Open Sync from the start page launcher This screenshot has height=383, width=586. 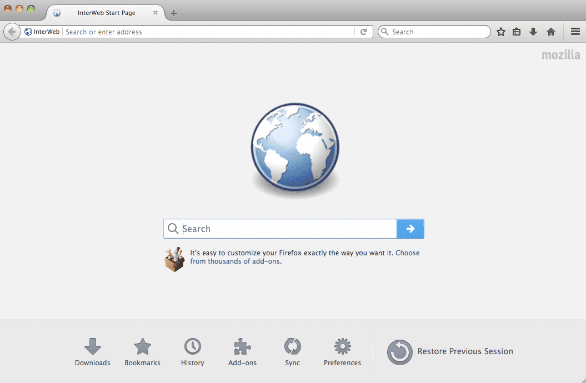pyautogui.click(x=292, y=352)
